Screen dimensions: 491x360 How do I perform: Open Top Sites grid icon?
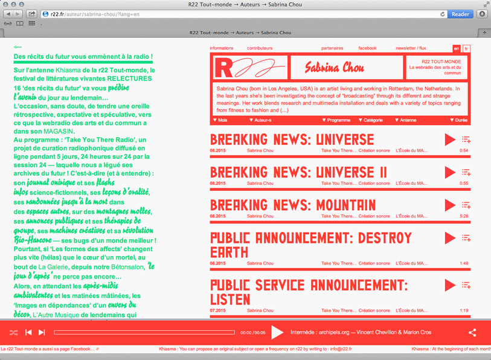(x=31, y=24)
